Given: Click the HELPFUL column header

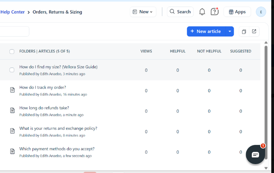Looking at the screenshot, I should (178, 51).
